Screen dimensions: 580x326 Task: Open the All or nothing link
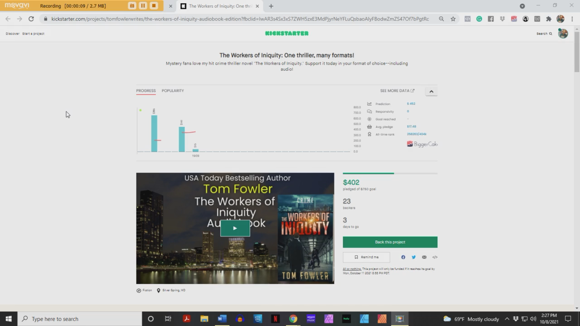[x=352, y=269]
